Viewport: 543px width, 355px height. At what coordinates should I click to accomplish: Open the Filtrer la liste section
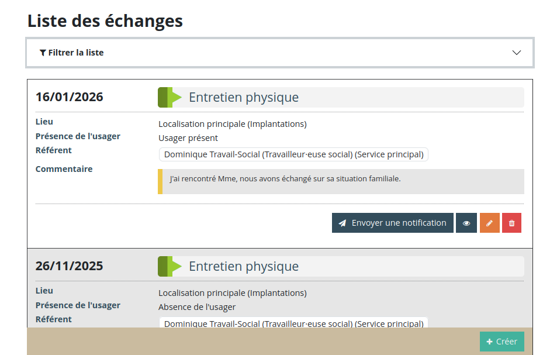76,53
